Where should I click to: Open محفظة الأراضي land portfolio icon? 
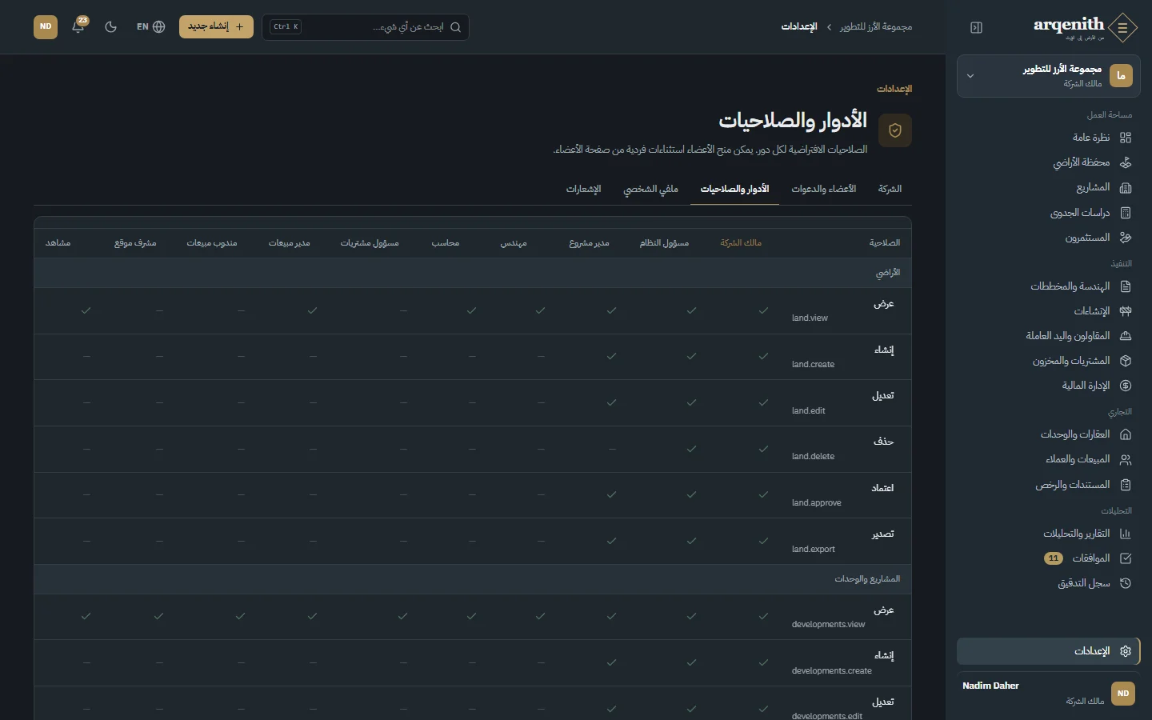(x=1126, y=162)
